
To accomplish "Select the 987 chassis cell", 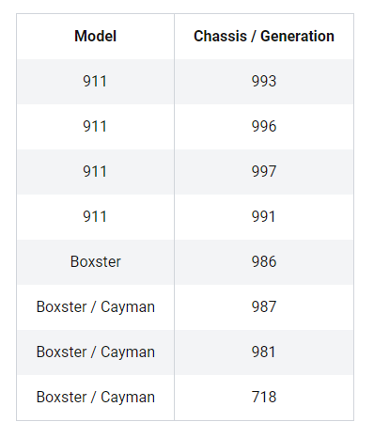I will coord(264,307).
